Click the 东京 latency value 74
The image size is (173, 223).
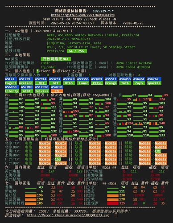click(x=123, y=187)
